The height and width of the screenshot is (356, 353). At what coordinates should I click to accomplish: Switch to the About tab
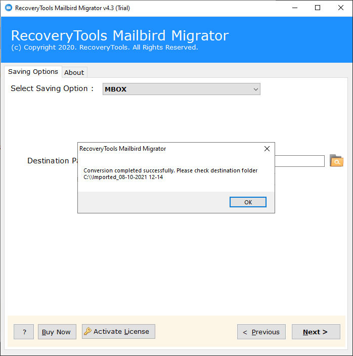point(74,72)
